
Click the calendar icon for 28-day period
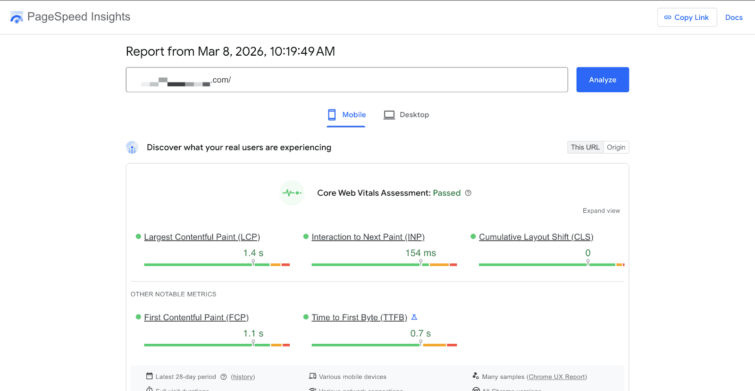coord(150,376)
